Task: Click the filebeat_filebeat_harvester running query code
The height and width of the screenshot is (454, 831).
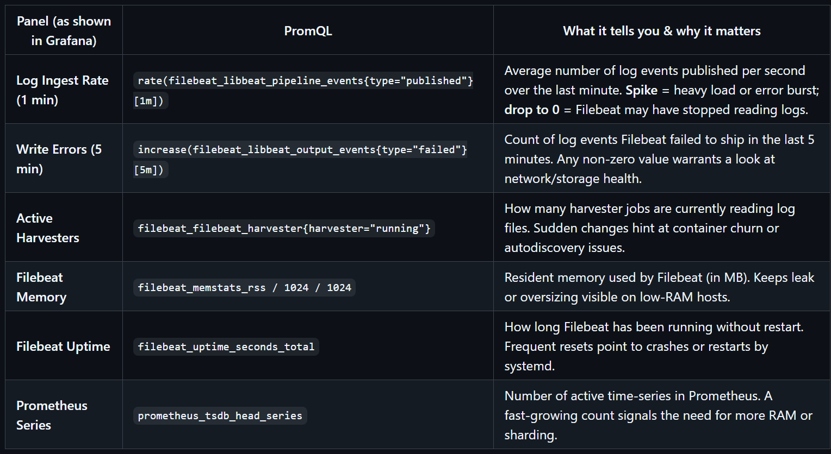Action: click(284, 229)
